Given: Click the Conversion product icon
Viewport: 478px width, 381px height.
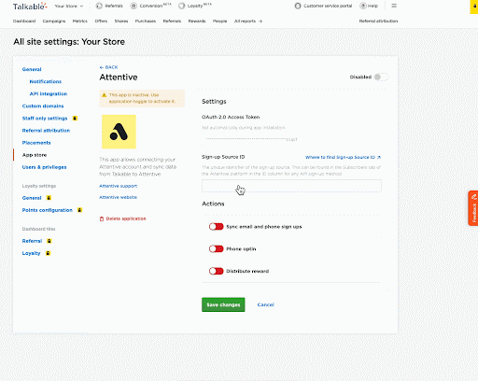Looking at the screenshot, I should (134, 6).
